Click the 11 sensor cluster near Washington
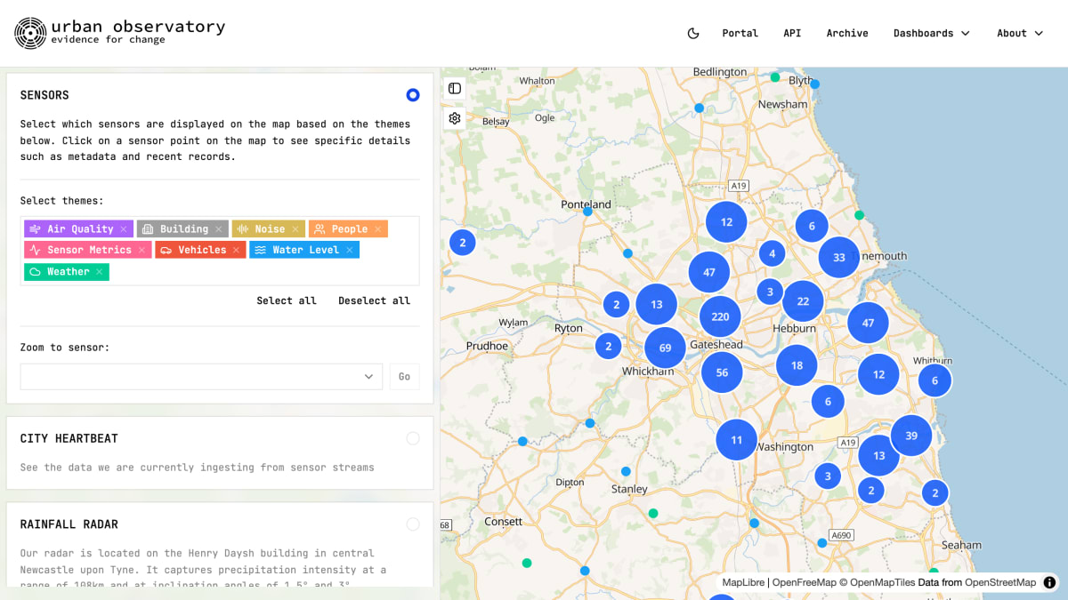Image resolution: width=1068 pixels, height=600 pixels. (x=736, y=440)
